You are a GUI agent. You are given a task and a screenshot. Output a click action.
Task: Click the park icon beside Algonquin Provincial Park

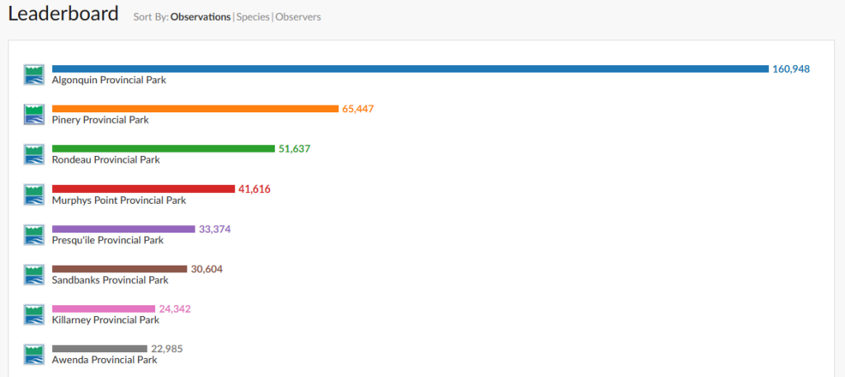tap(34, 74)
